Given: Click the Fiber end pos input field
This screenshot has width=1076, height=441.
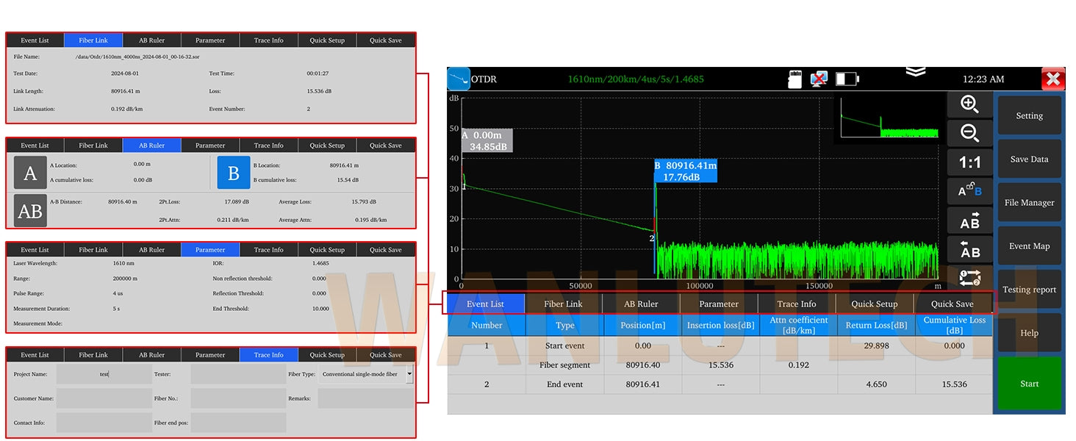Looking at the screenshot, I should click(238, 423).
